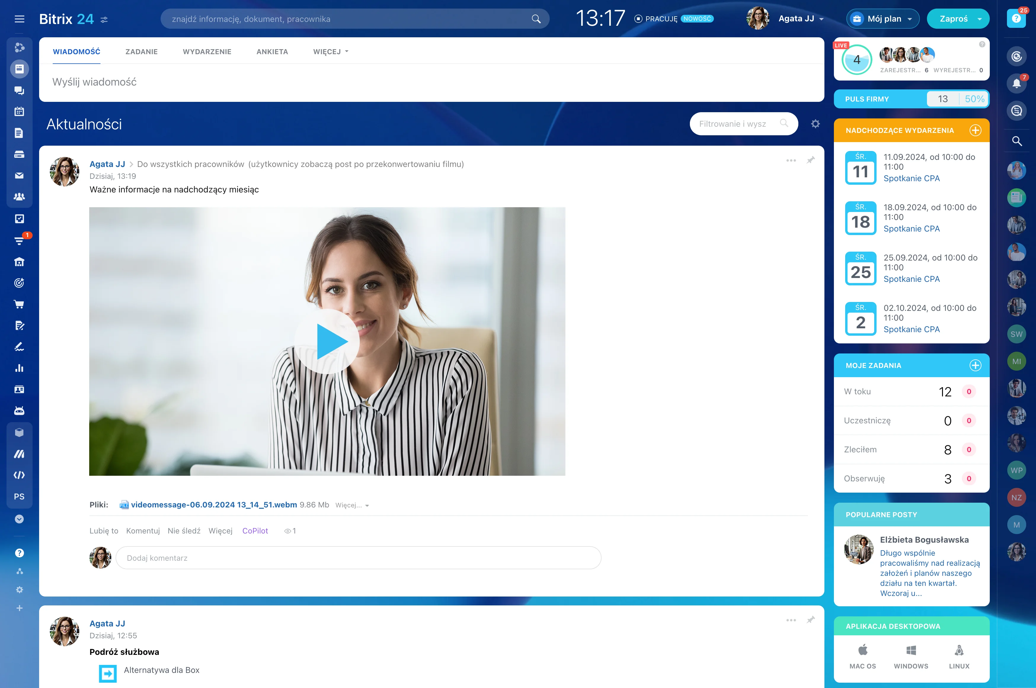Play the video in the post
Screen dimensions: 1036x688
[x=327, y=341]
